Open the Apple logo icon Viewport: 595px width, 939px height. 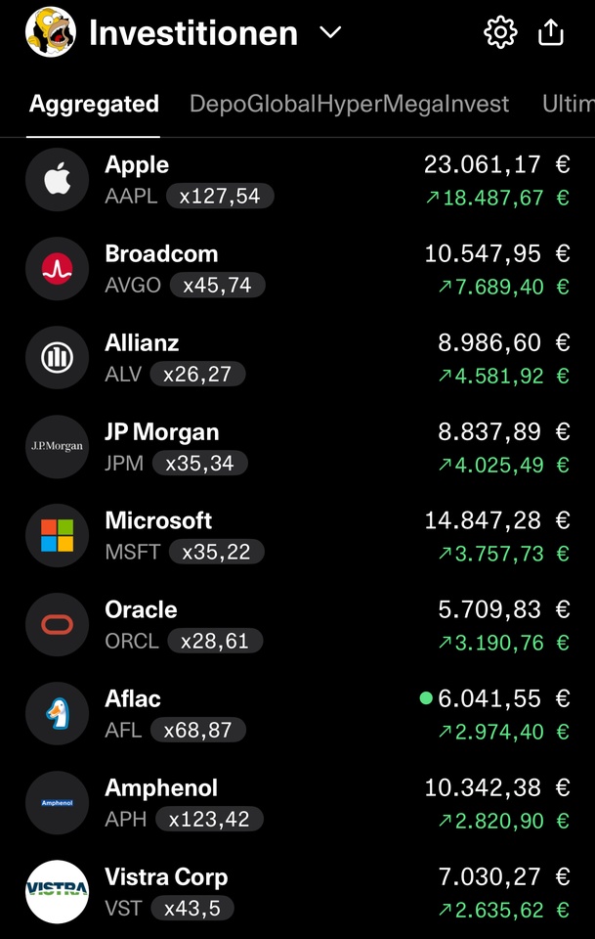[58, 180]
